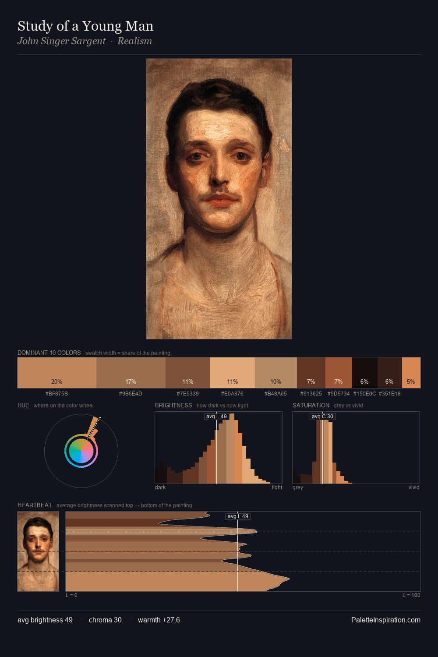Click the dark axis label
The width and height of the screenshot is (438, 657).
pos(160,487)
